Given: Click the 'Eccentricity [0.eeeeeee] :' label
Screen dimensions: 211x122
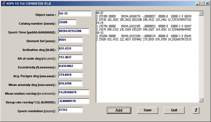Looking at the screenshot, I should [37, 67].
